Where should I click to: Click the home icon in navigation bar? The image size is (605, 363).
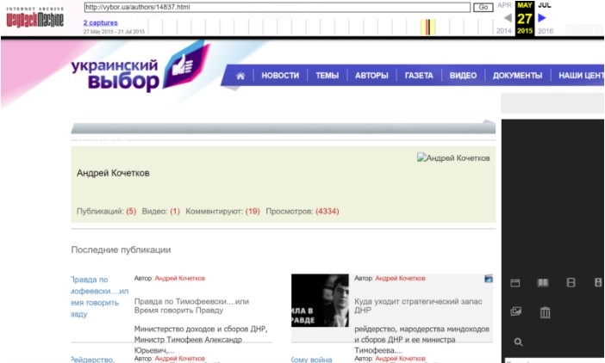click(x=240, y=76)
